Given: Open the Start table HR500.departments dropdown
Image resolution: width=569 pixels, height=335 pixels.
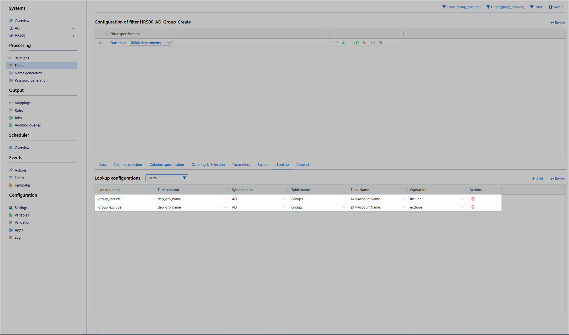Looking at the screenshot, I should click(x=150, y=43).
